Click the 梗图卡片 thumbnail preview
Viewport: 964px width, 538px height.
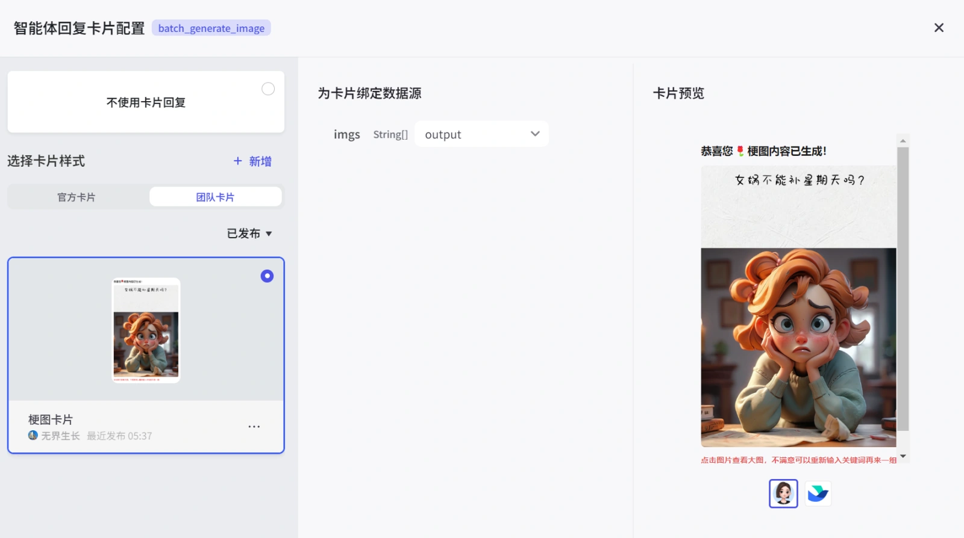click(146, 330)
